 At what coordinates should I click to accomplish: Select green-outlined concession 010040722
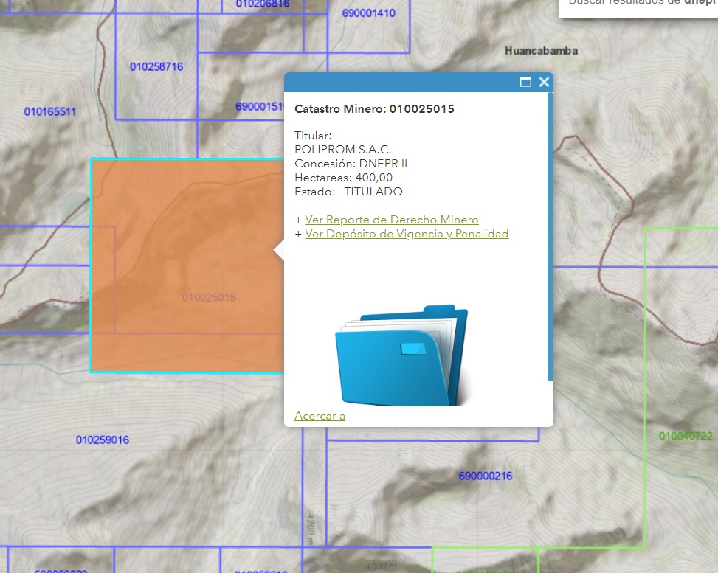[686, 436]
